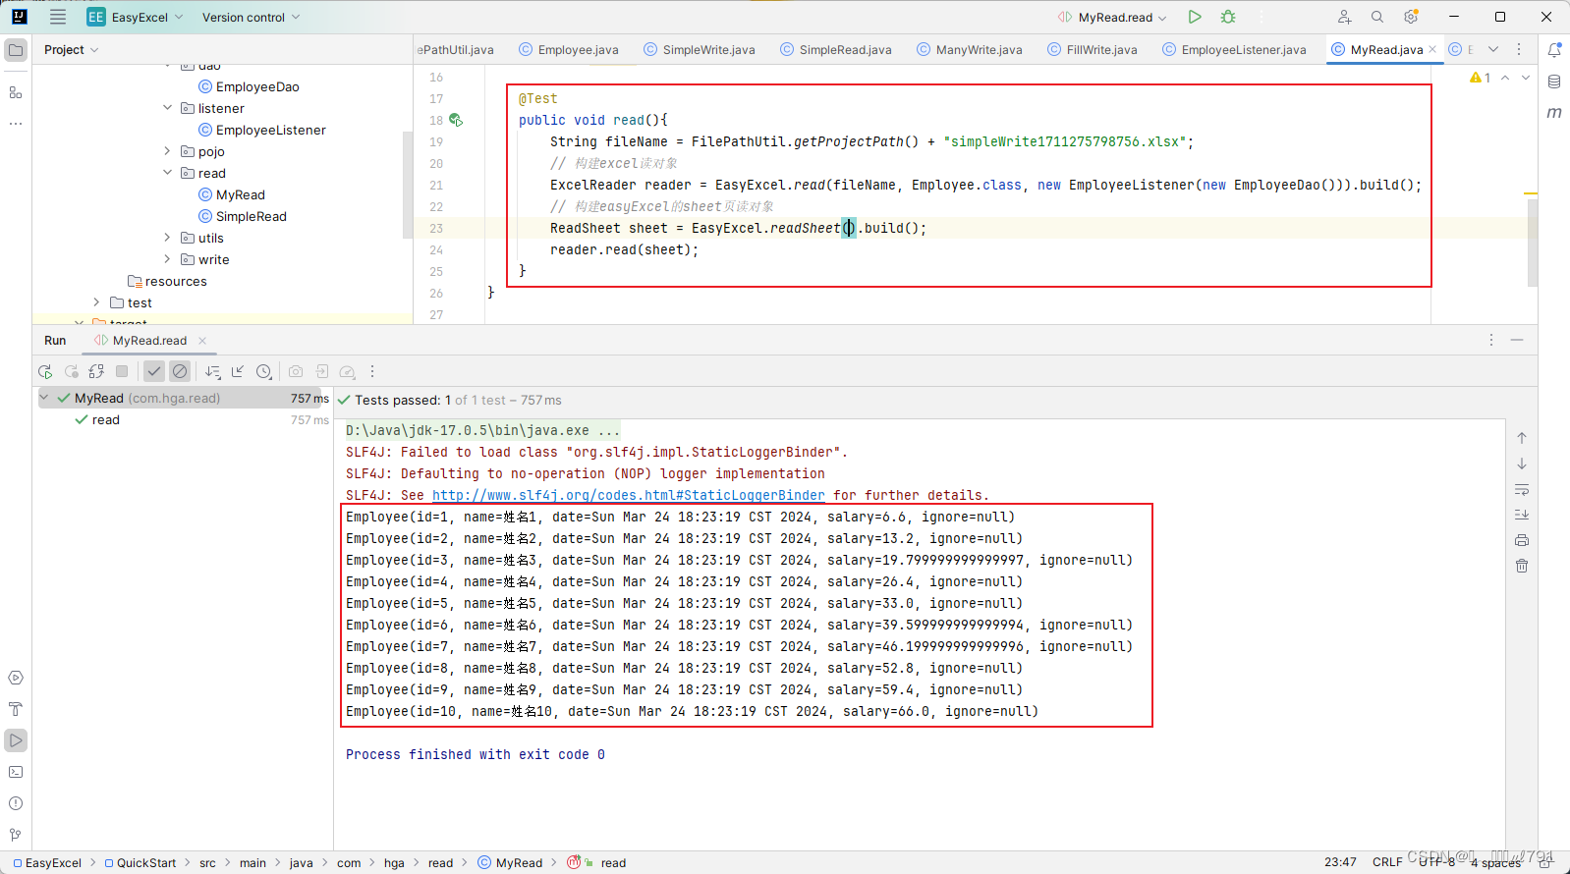Open test history clock icon
The width and height of the screenshot is (1570, 874).
(263, 371)
